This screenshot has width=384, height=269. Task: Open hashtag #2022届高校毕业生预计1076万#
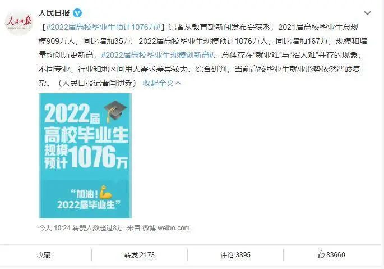click(x=103, y=27)
